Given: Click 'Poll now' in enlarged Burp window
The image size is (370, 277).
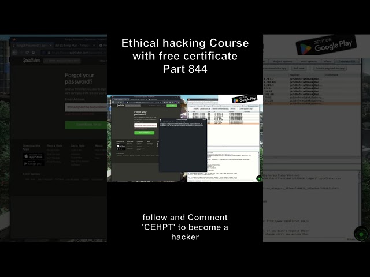Looking at the screenshot, I should coord(299,68).
